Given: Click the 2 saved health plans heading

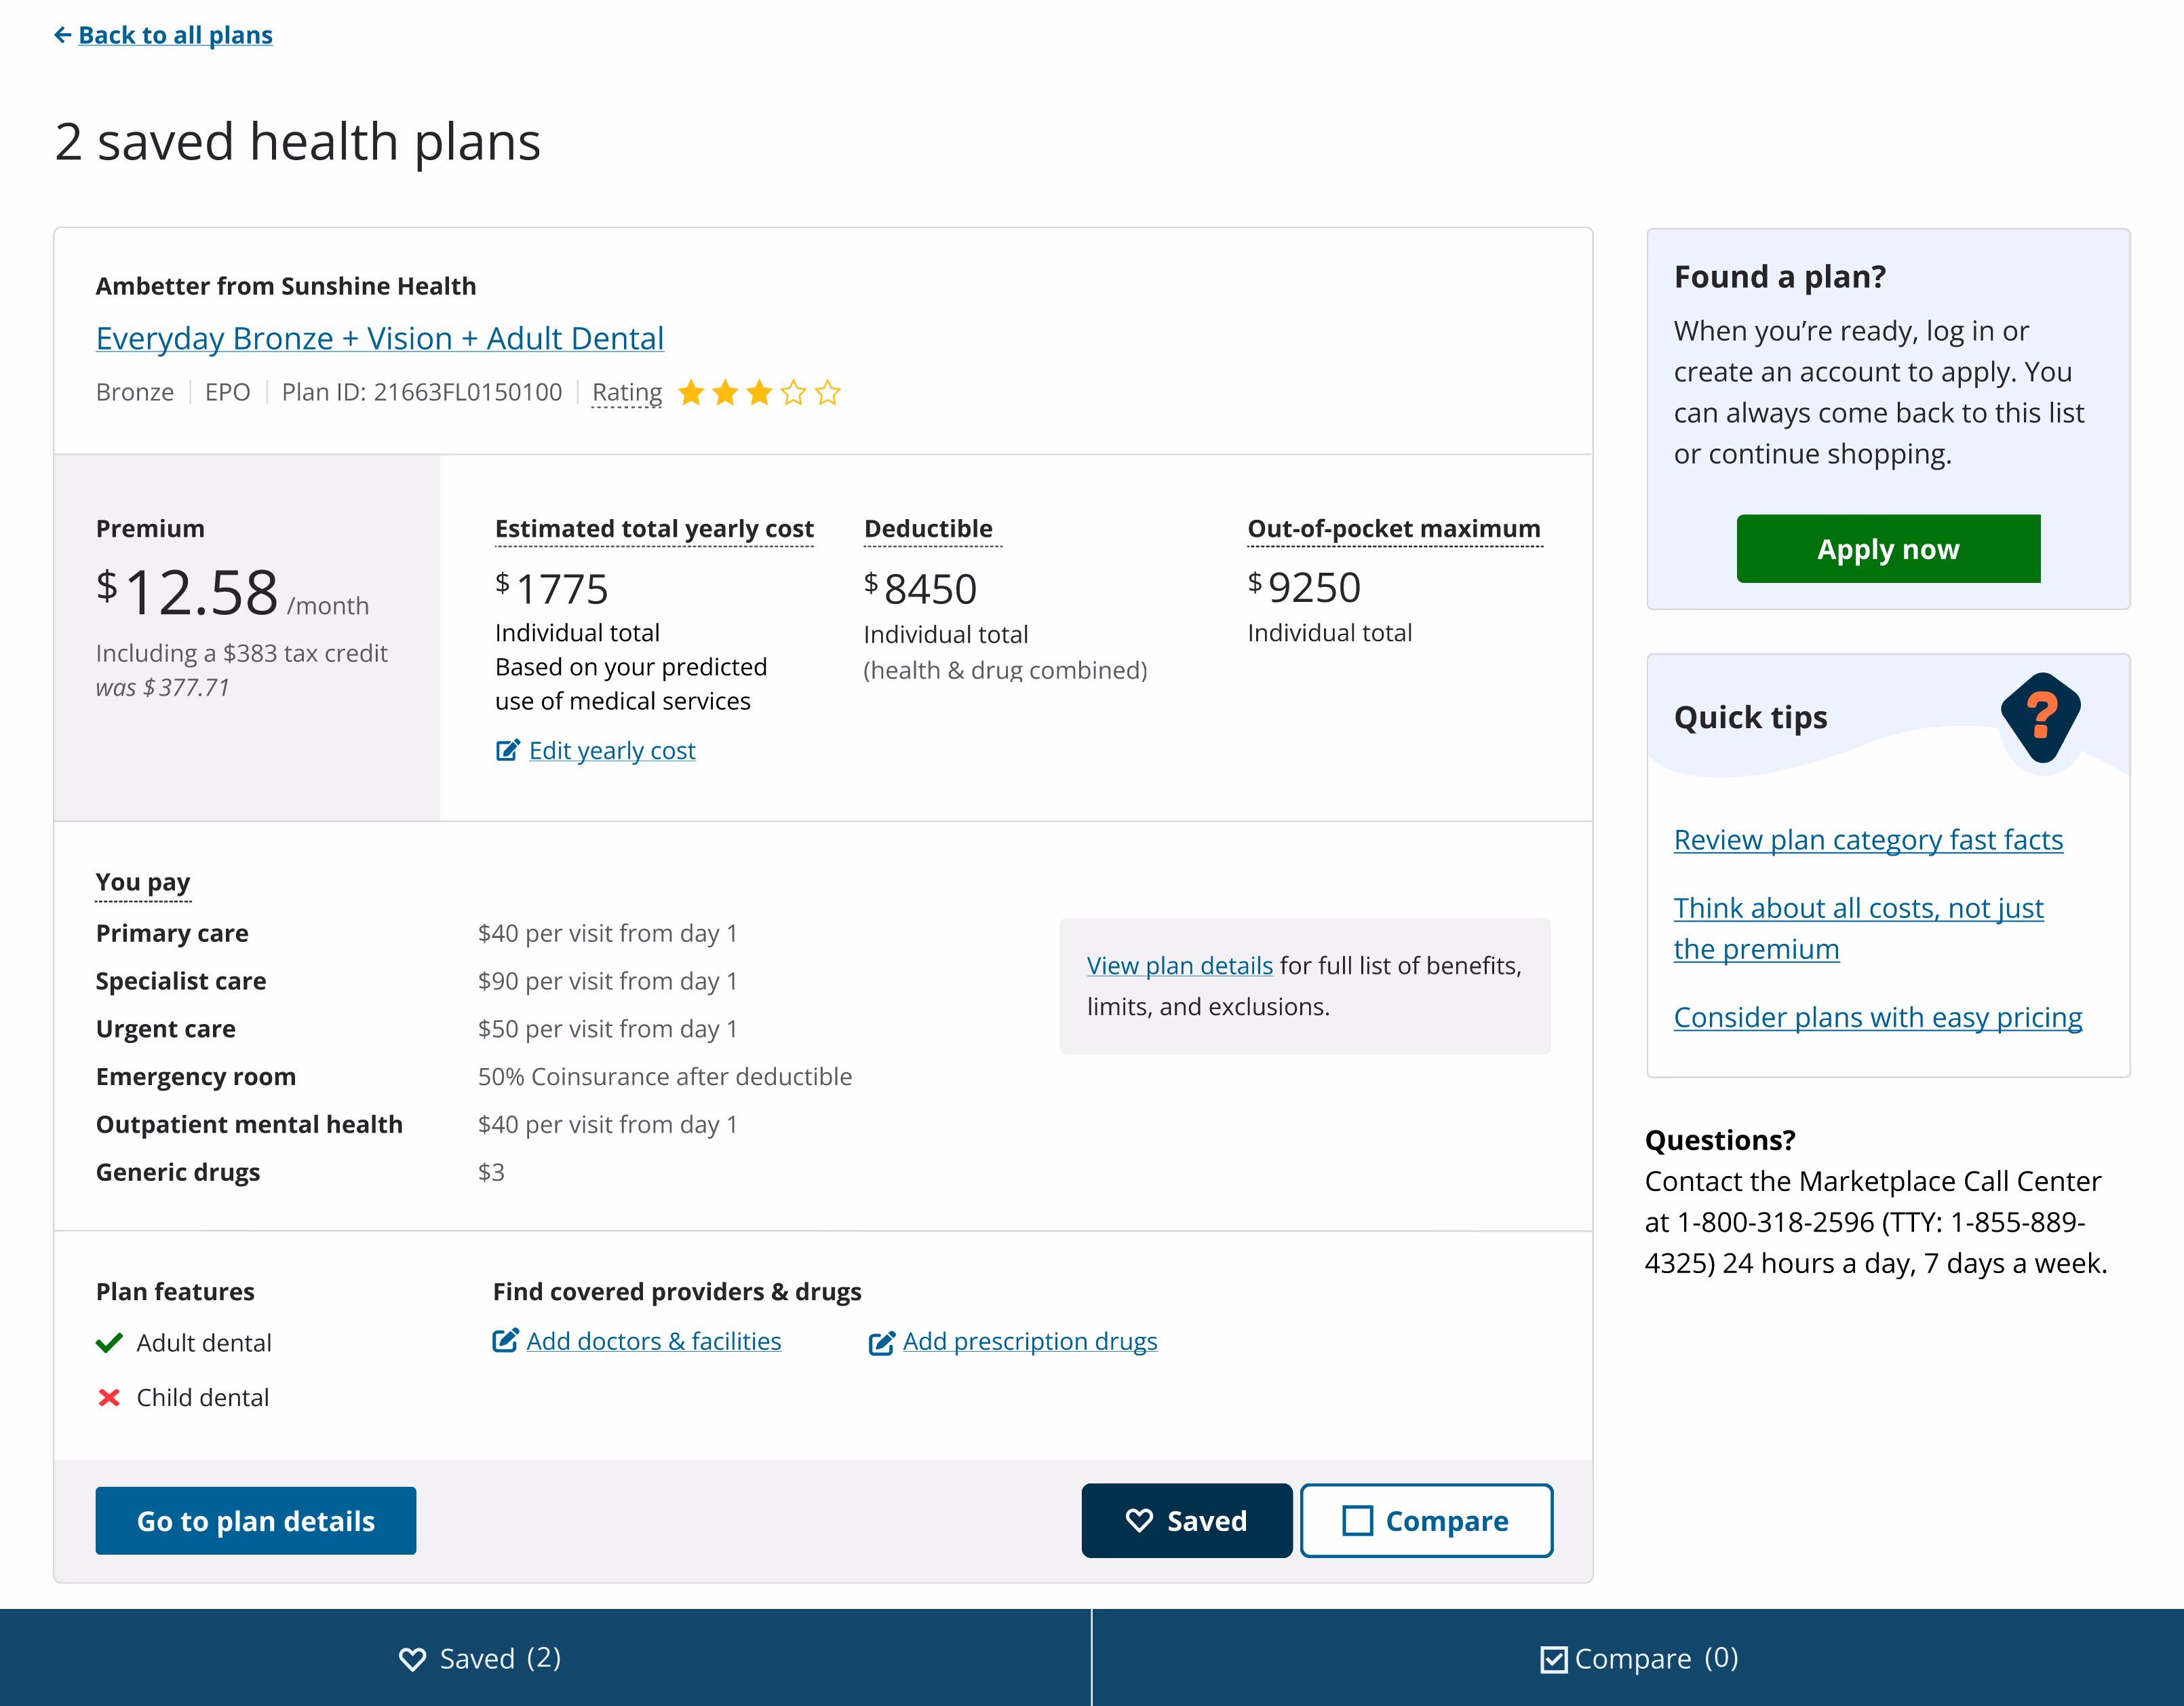Looking at the screenshot, I should pos(298,141).
